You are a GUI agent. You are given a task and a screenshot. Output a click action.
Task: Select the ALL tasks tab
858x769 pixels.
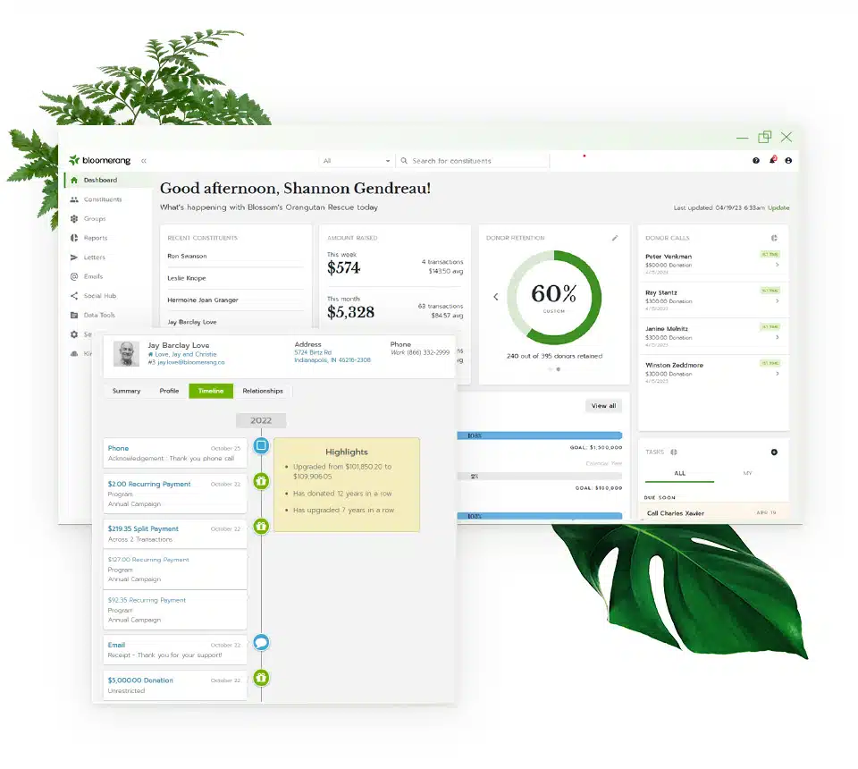click(x=679, y=473)
